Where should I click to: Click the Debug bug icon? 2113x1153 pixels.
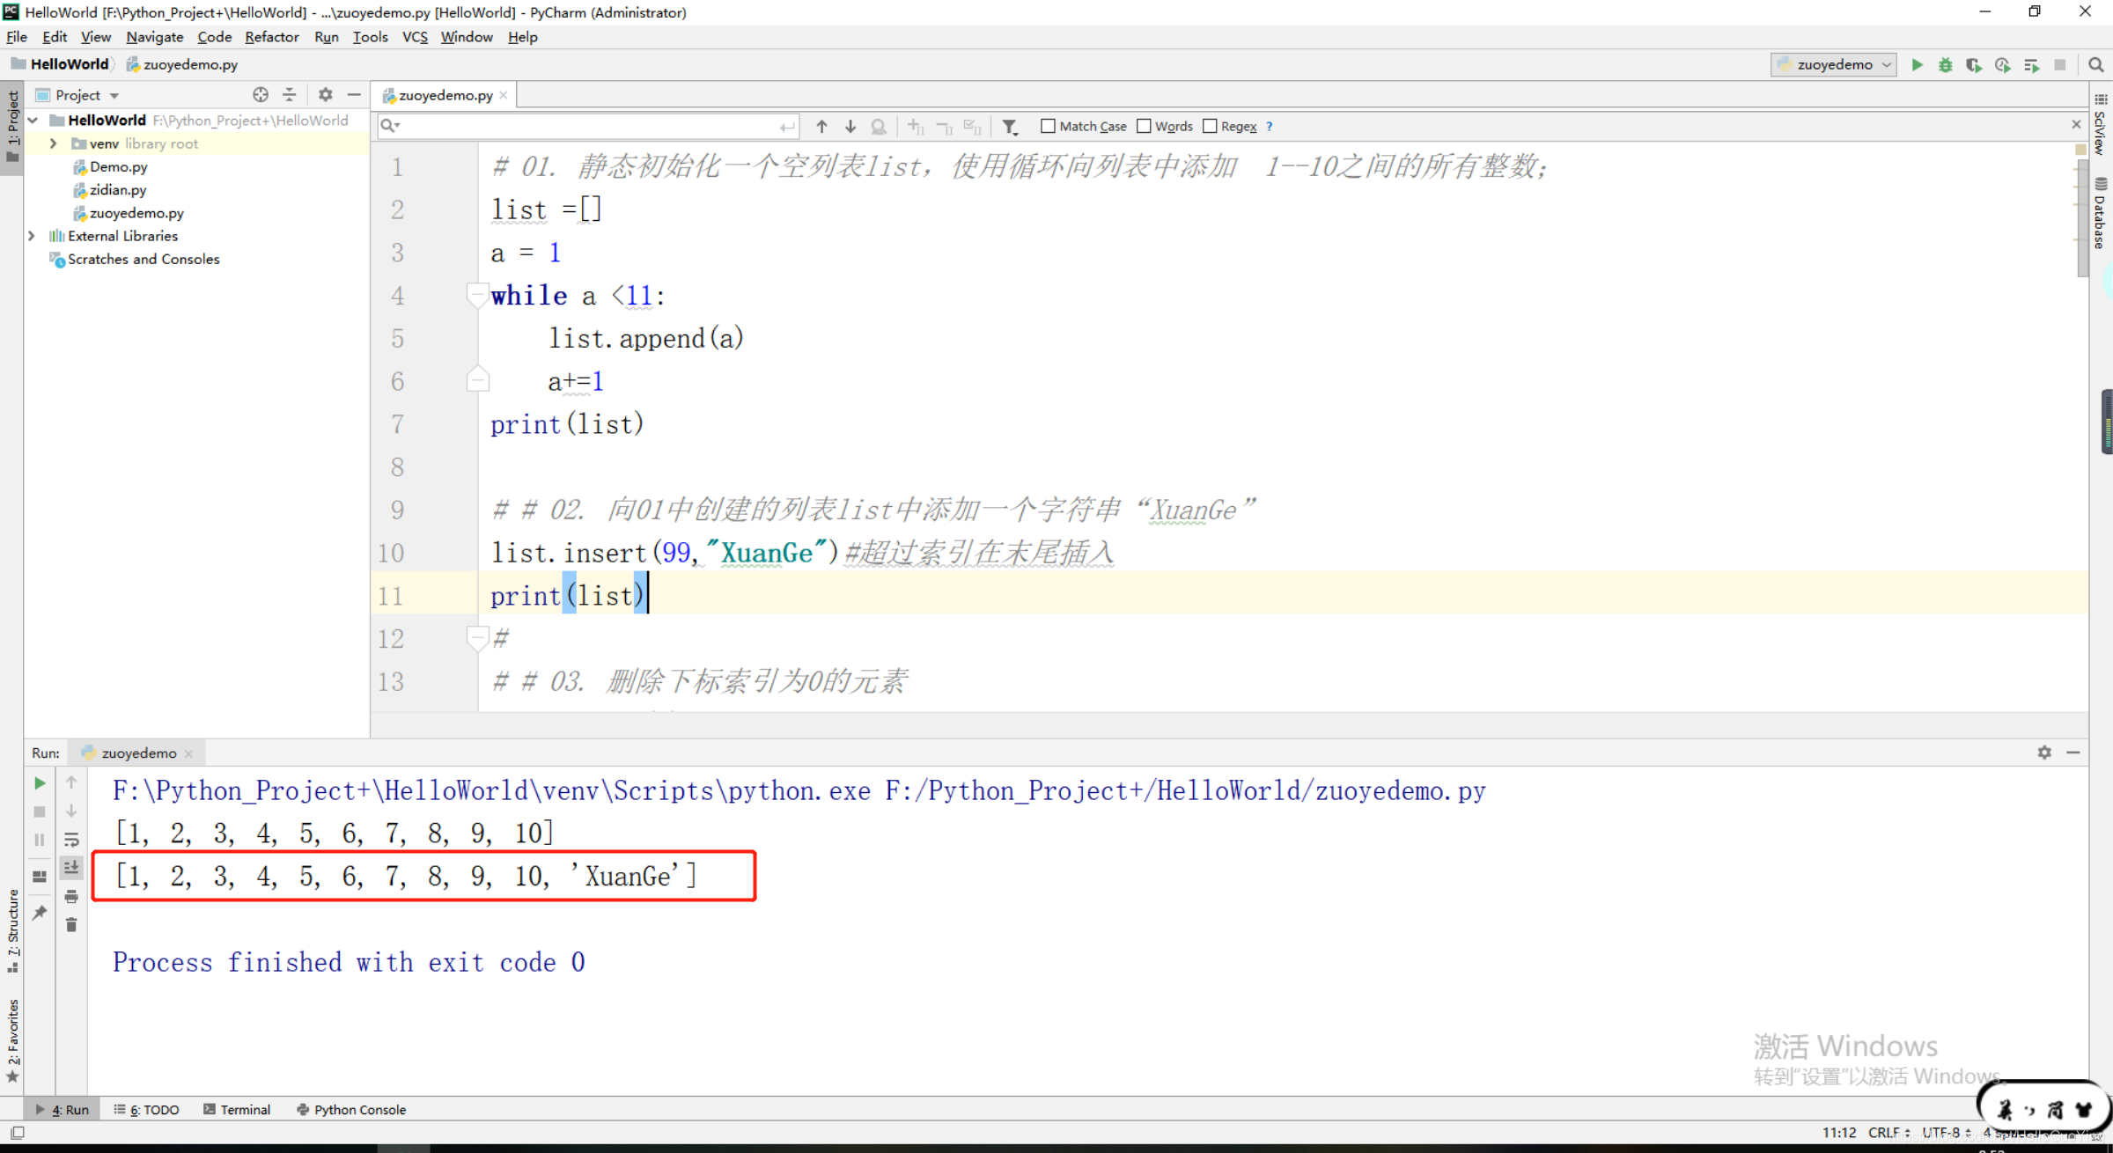tap(1945, 64)
